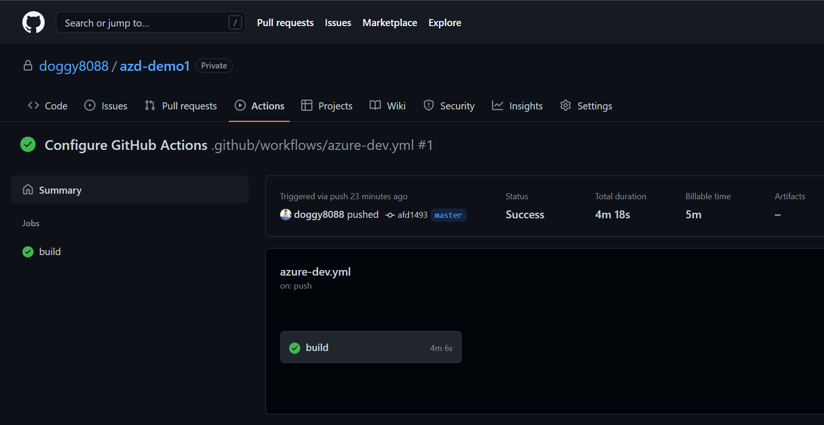The height and width of the screenshot is (425, 824).
Task: Click the Success status value
Action: pos(525,215)
